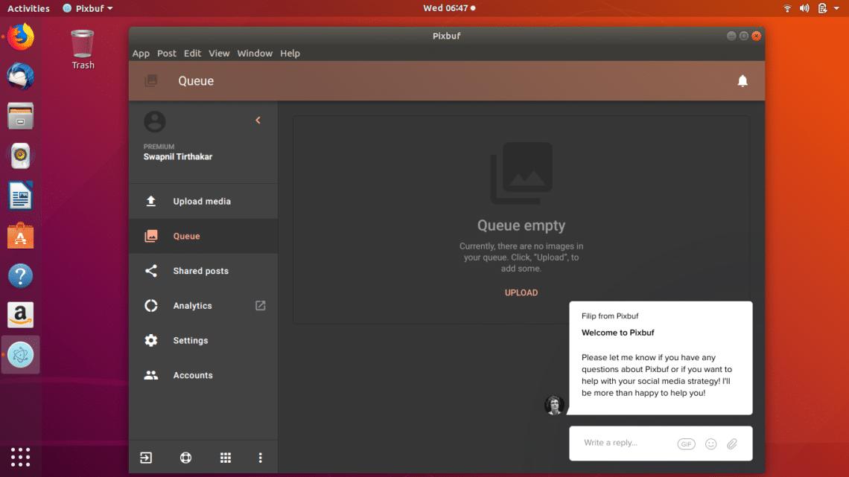Open the help lifebuoy icon
Viewport: 849px width, 477px height.
coord(185,457)
